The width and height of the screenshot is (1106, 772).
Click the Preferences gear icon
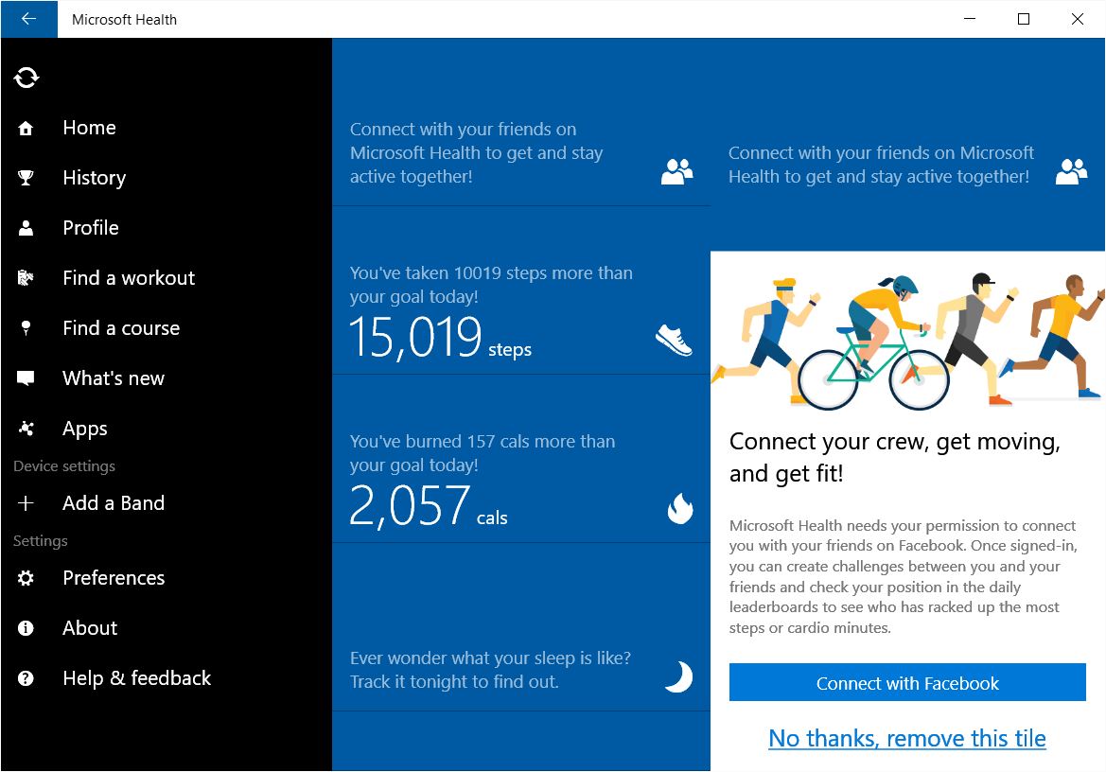26,578
